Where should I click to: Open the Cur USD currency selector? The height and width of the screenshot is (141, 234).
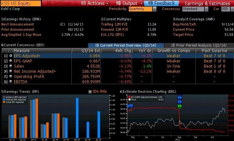point(226,9)
